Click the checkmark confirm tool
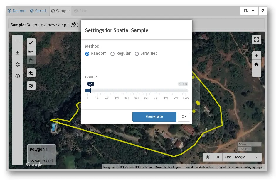The image size is (276, 180). (x=31, y=43)
